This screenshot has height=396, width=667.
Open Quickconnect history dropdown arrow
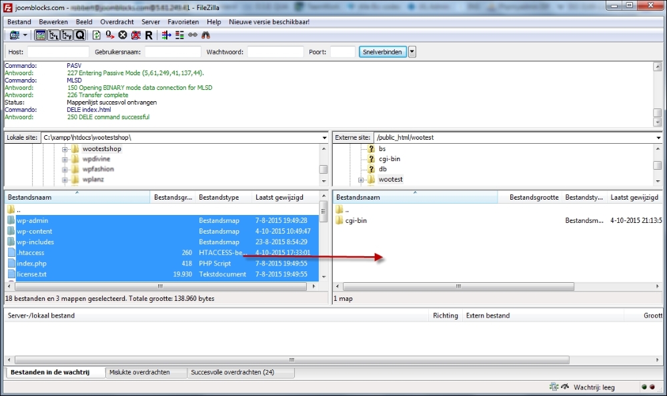pyautogui.click(x=412, y=52)
